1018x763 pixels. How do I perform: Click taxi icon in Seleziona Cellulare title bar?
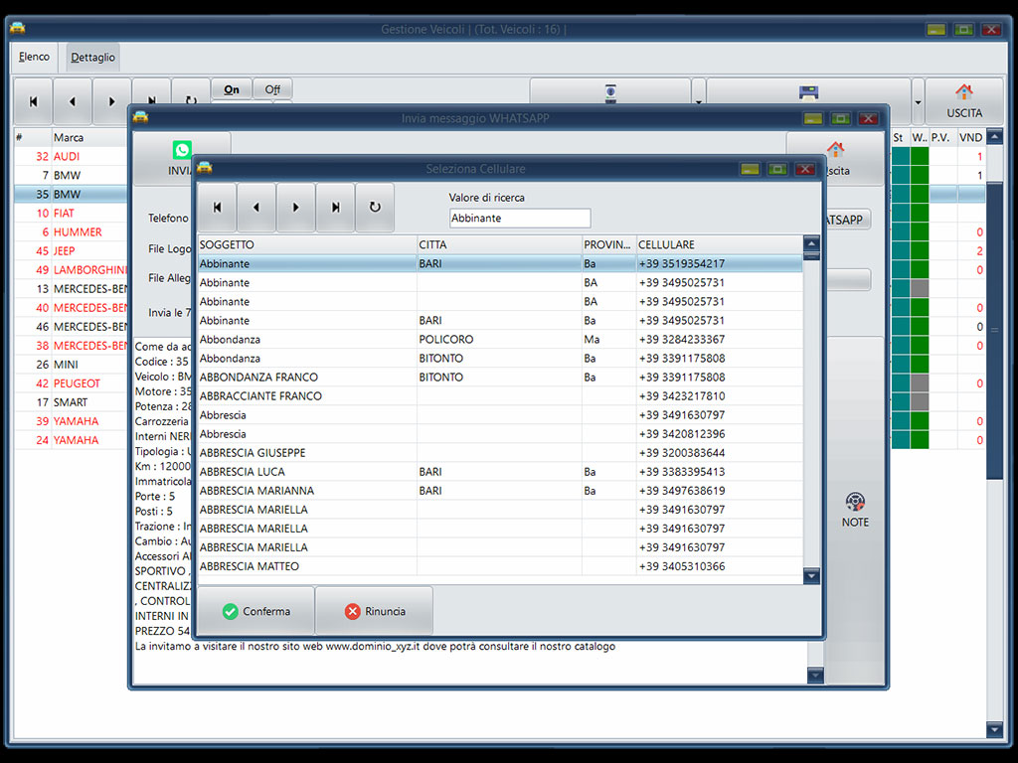point(205,168)
